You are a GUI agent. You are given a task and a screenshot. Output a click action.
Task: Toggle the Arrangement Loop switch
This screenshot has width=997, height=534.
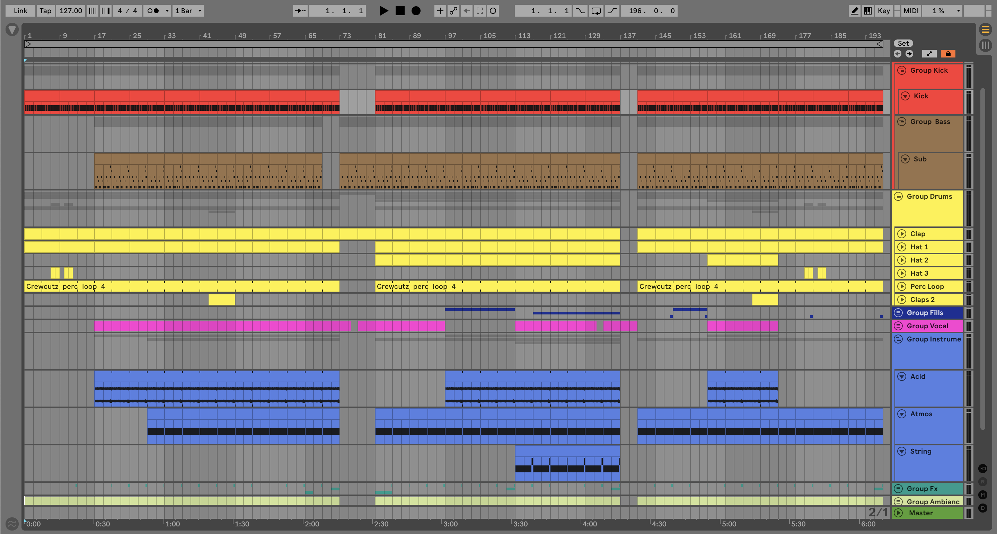click(596, 11)
